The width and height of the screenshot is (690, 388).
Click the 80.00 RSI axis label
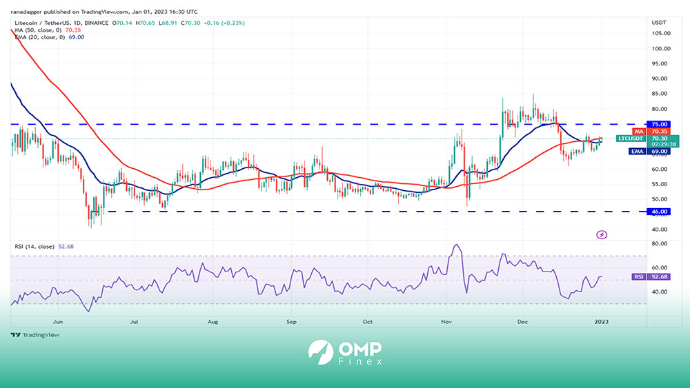coord(660,243)
